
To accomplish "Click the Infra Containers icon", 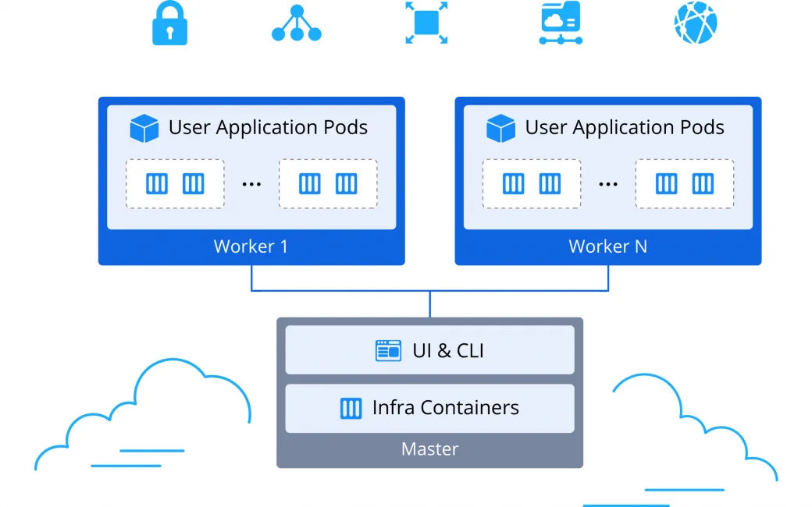I will tap(351, 408).
